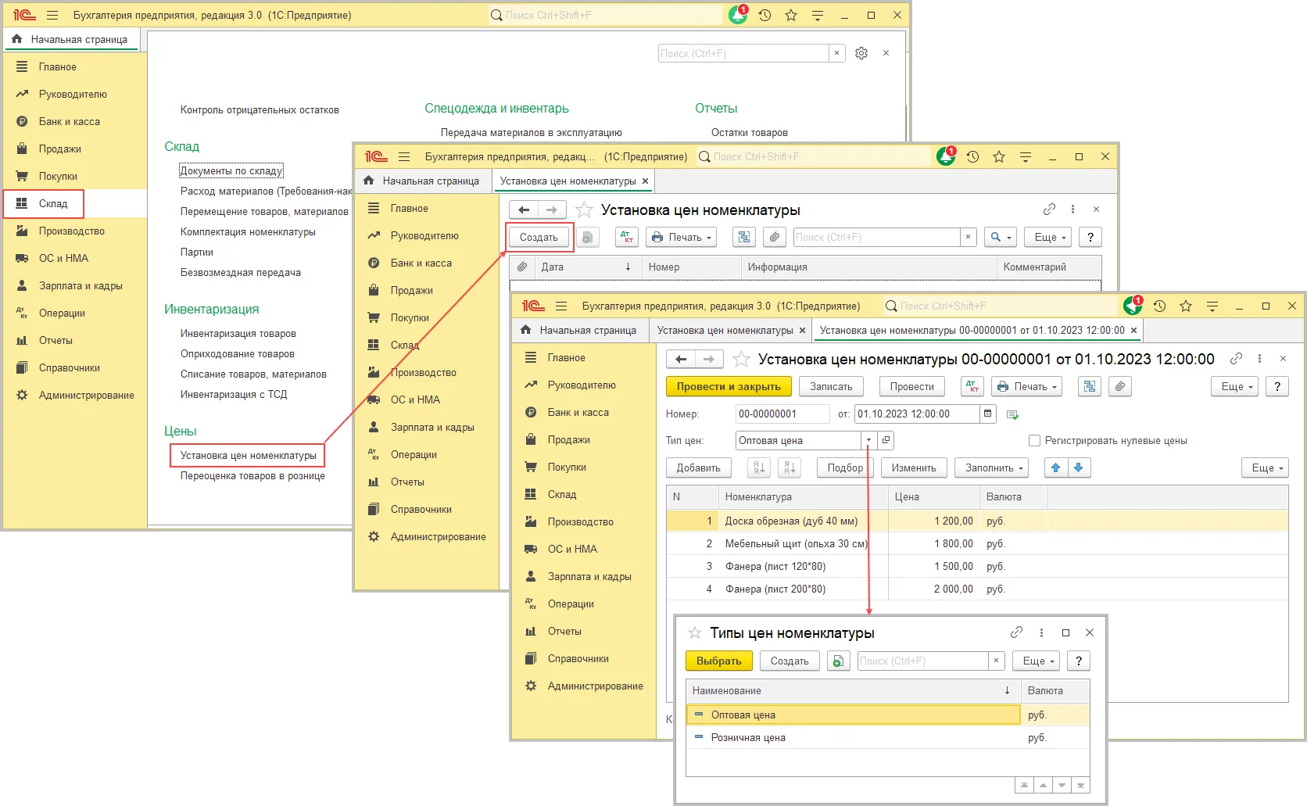The height and width of the screenshot is (806, 1307).
Task: Move the selected row down with blue arrow
Action: point(1079,467)
